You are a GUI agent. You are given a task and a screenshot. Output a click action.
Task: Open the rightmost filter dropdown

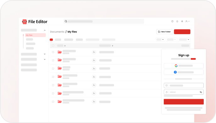[x=184, y=40]
